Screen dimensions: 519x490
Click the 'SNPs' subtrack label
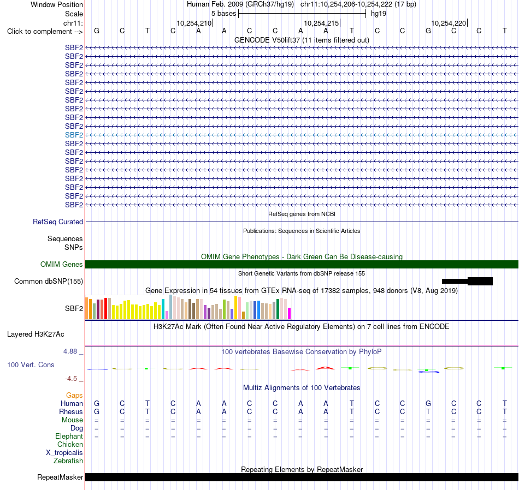tap(74, 247)
